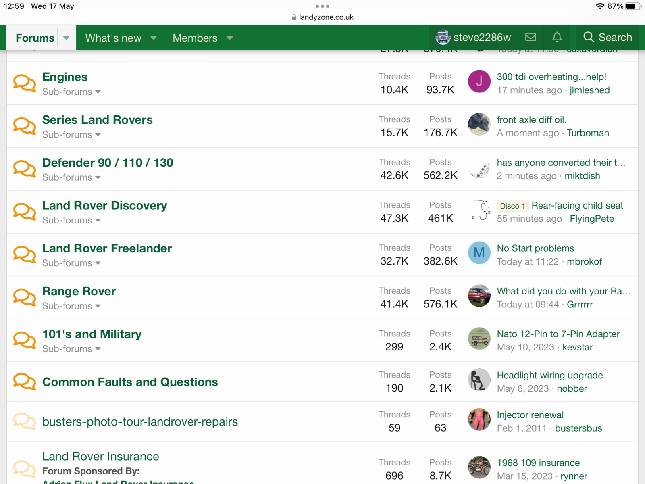Expand Sub-forums under 101's and Military
The height and width of the screenshot is (484, 645).
coord(71,348)
